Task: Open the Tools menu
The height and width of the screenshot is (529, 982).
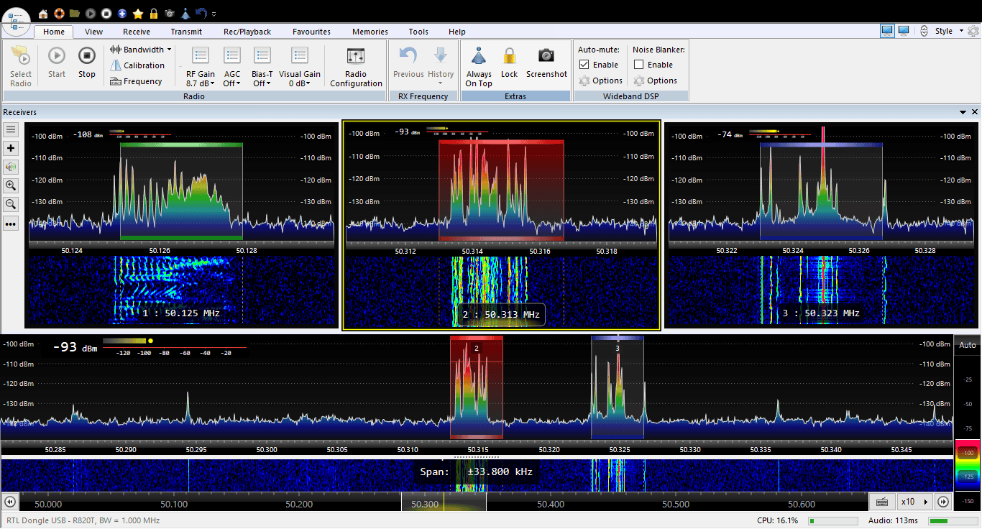Action: tap(418, 31)
